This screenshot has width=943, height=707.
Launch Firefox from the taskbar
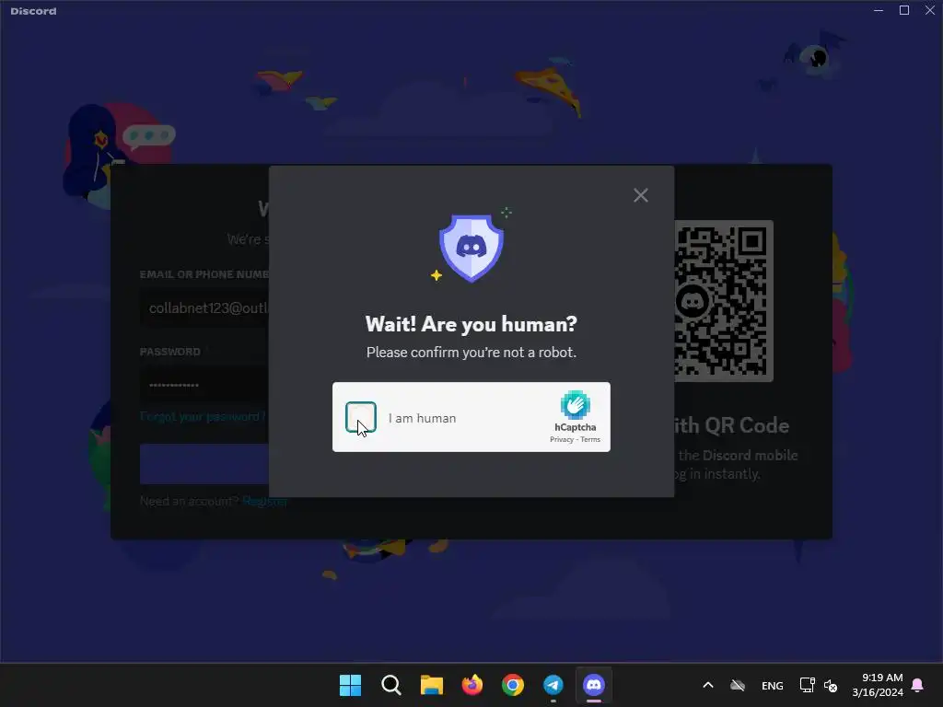click(x=472, y=685)
